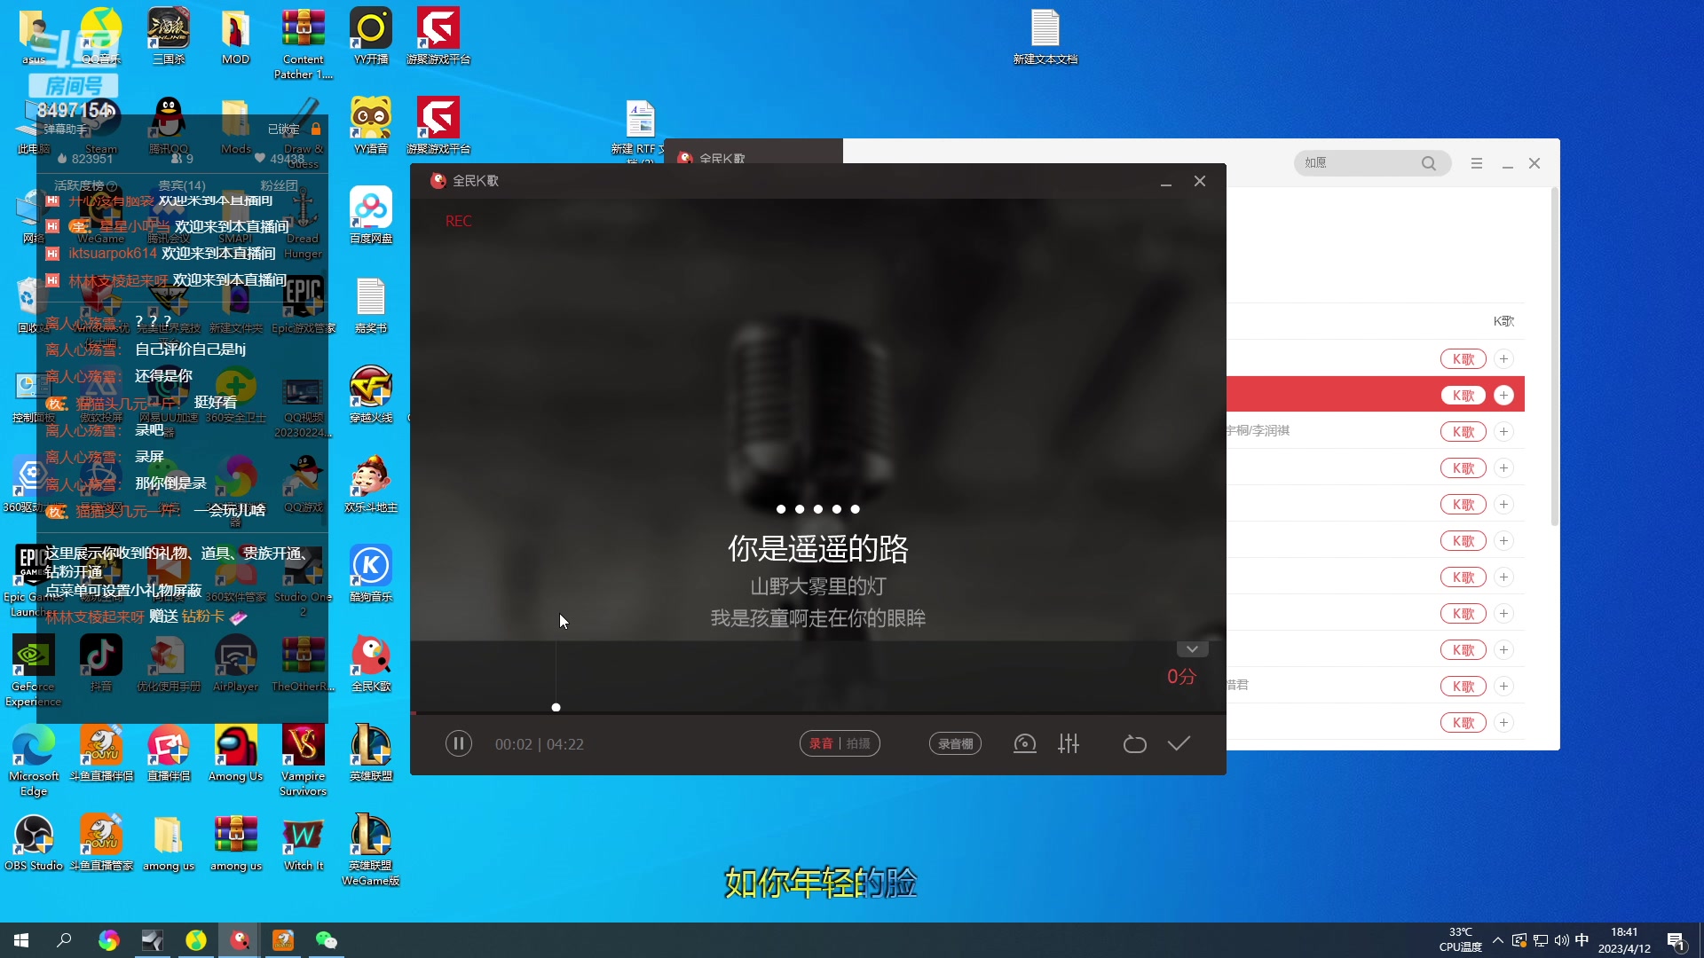Open the 录音棚 recording studio

[955, 743]
